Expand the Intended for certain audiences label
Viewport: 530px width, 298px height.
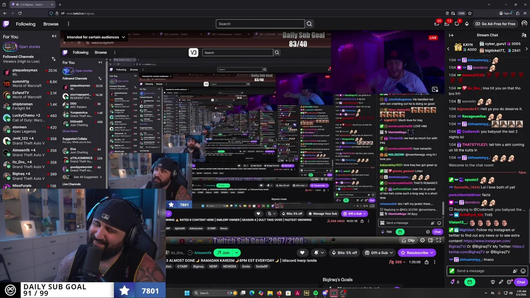[96, 37]
